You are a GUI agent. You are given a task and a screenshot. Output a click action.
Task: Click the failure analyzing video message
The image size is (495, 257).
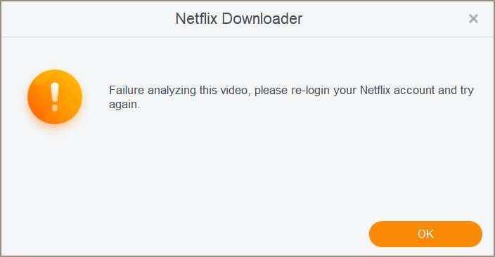pos(291,97)
